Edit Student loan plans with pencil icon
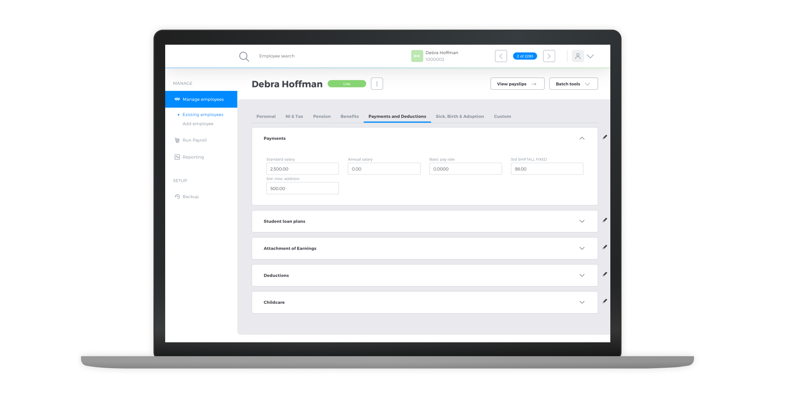 click(x=605, y=220)
